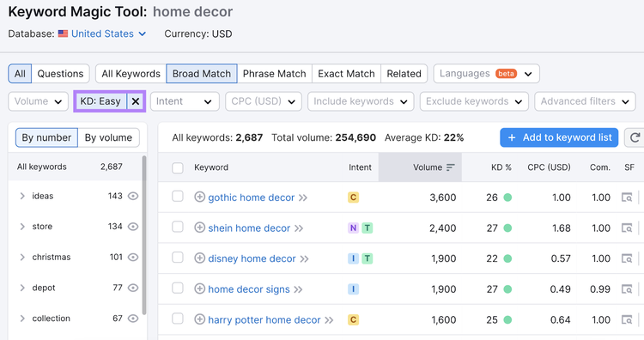View SERP features for gothic home decor
Screen dimensions: 644x340
coord(627,197)
